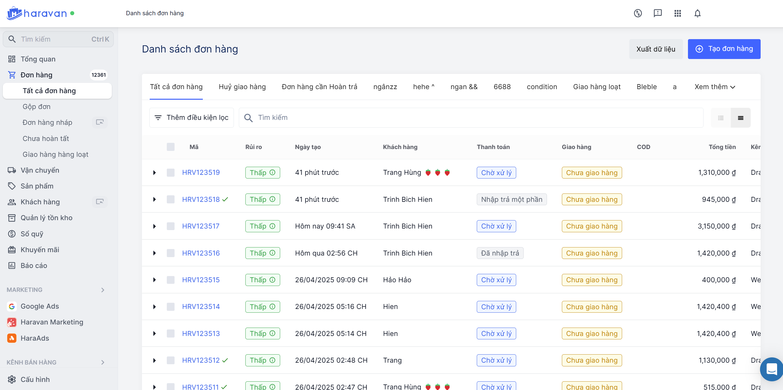The width and height of the screenshot is (783, 390).
Task: Switch to Huỷ giao hàng tab
Action: coord(242,87)
